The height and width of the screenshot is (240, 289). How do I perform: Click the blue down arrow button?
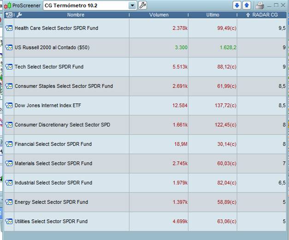pyautogui.click(x=237, y=6)
